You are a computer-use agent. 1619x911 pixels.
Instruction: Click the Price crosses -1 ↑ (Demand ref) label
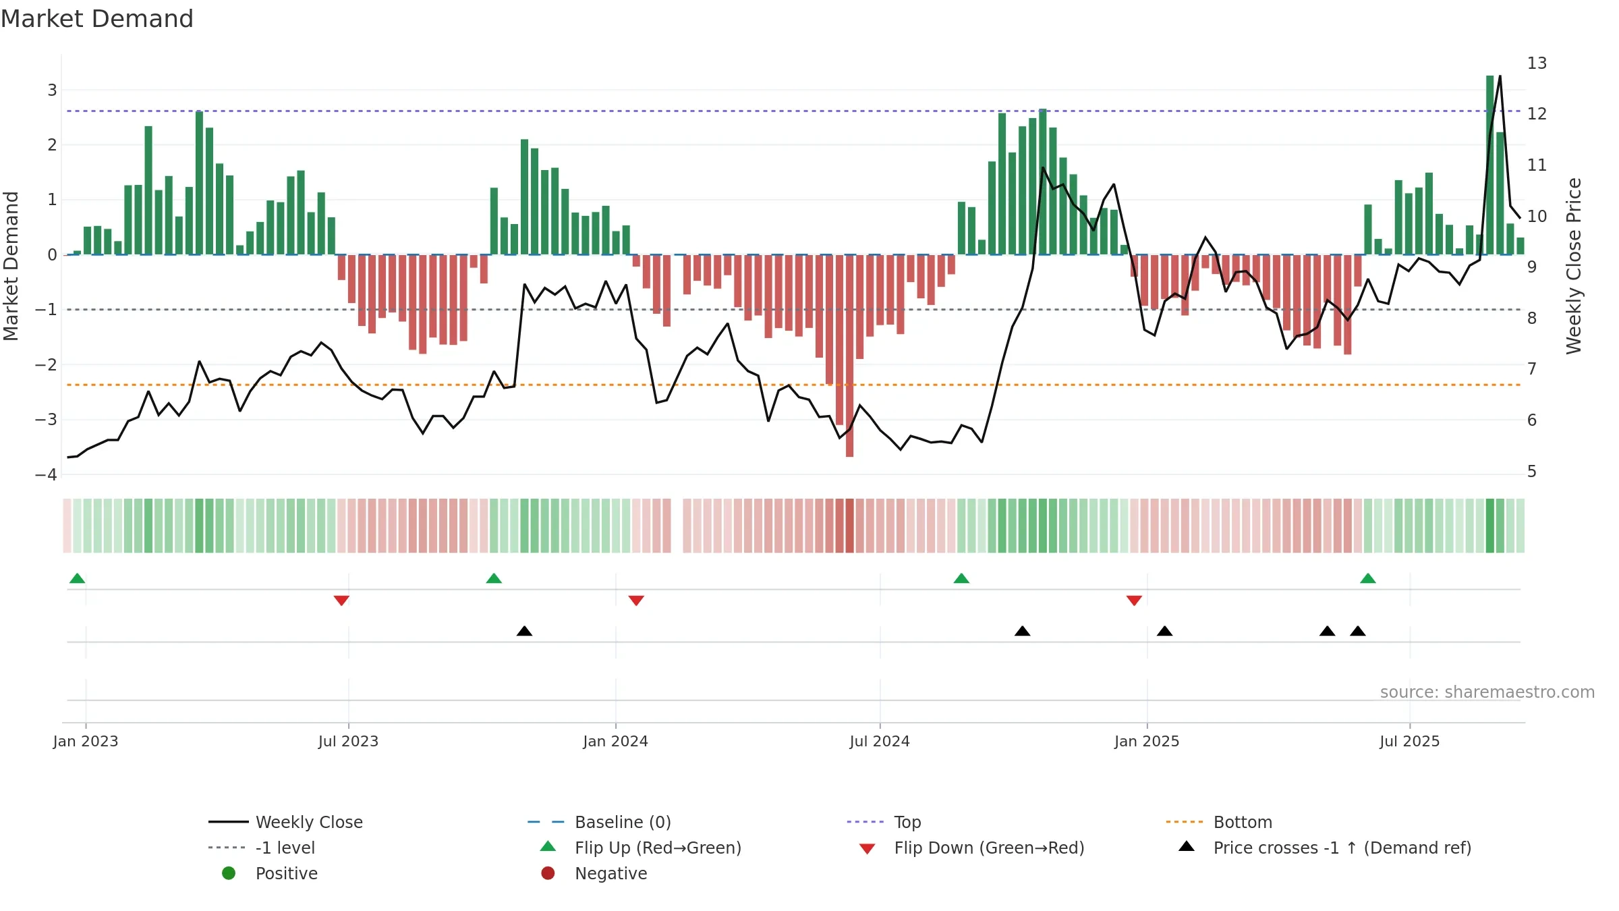pos(1342,848)
